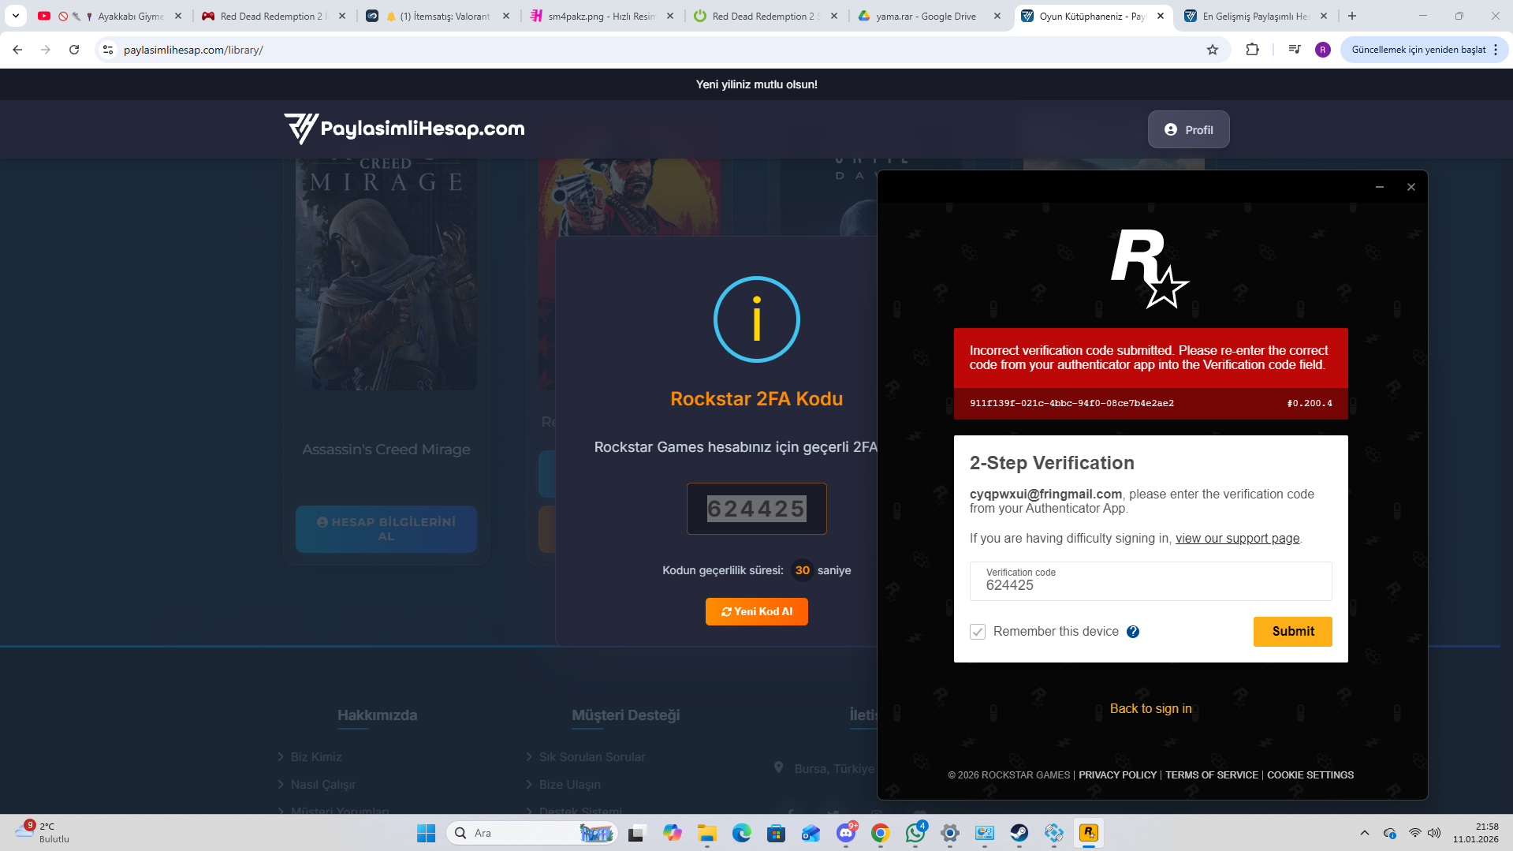Viewport: 1513px width, 851px height.
Task: Open the Chrome profile avatar
Action: (1323, 50)
